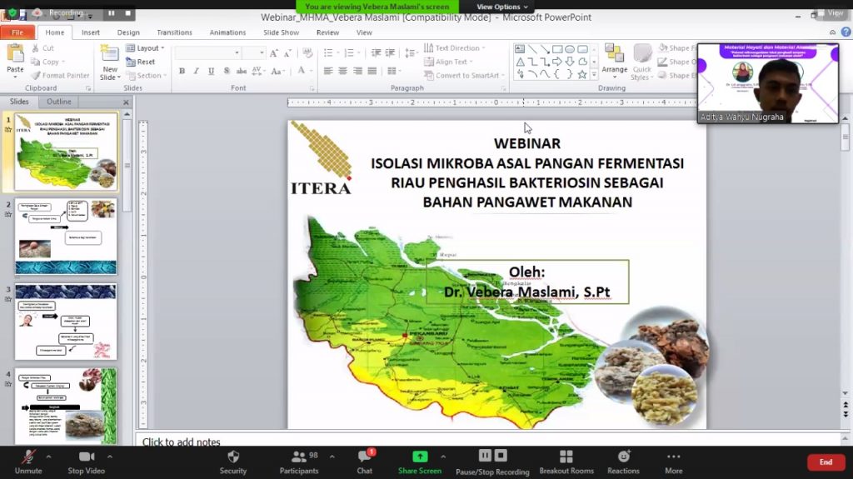
Task: Expand the shapes gallery
Action: coord(594,75)
